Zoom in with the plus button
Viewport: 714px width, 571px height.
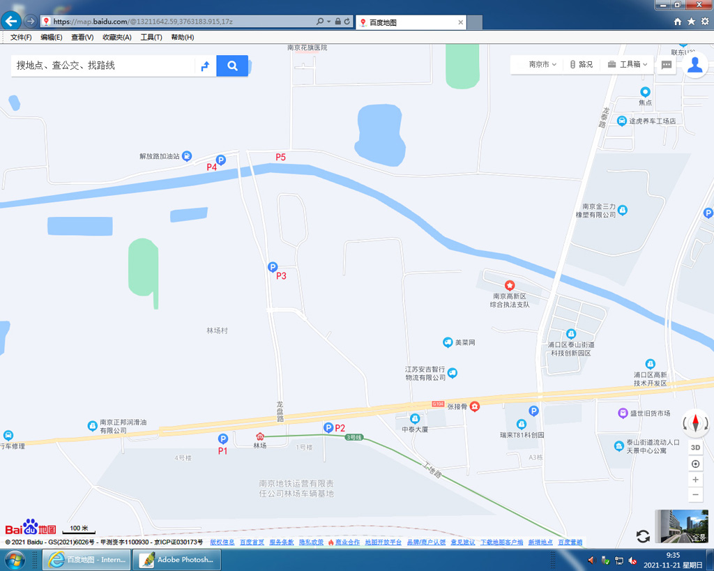(x=695, y=480)
